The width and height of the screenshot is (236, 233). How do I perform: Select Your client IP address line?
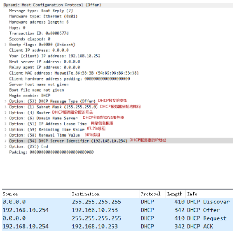point(55,56)
